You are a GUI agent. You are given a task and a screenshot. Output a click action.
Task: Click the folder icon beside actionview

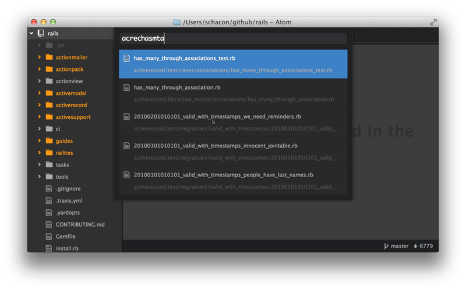pos(50,82)
